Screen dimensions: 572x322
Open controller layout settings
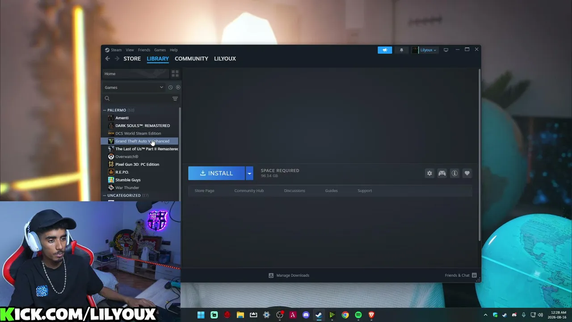coord(442,173)
